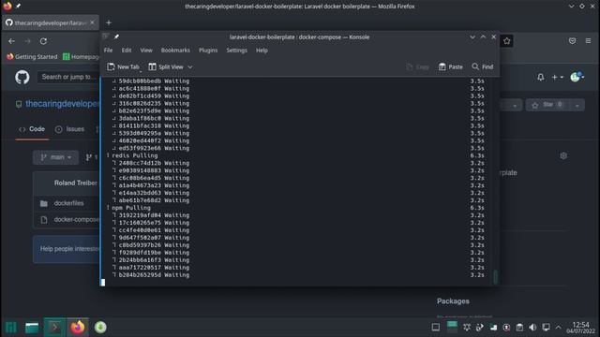600x337 pixels.
Task: Open the Konsole Plugins menu
Action: point(208,51)
